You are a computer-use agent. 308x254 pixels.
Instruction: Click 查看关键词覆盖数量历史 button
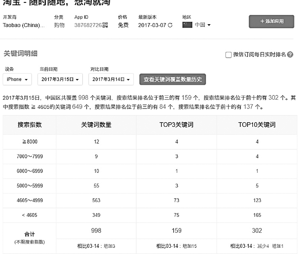pos(173,79)
